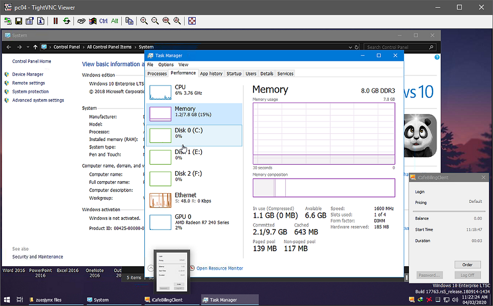Image resolution: width=493 pixels, height=306 pixels.
Task: Open the View menu in Task Manager
Action: coord(183,64)
